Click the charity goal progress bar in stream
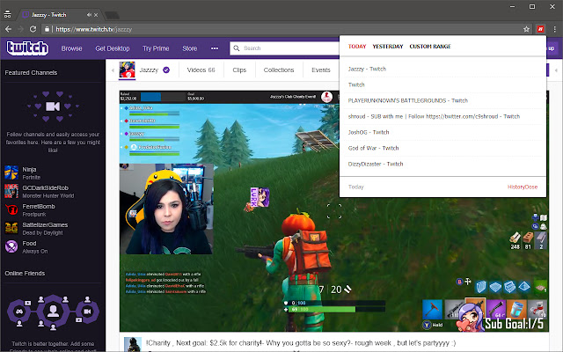This screenshot has height=352, width=563. pos(164,97)
